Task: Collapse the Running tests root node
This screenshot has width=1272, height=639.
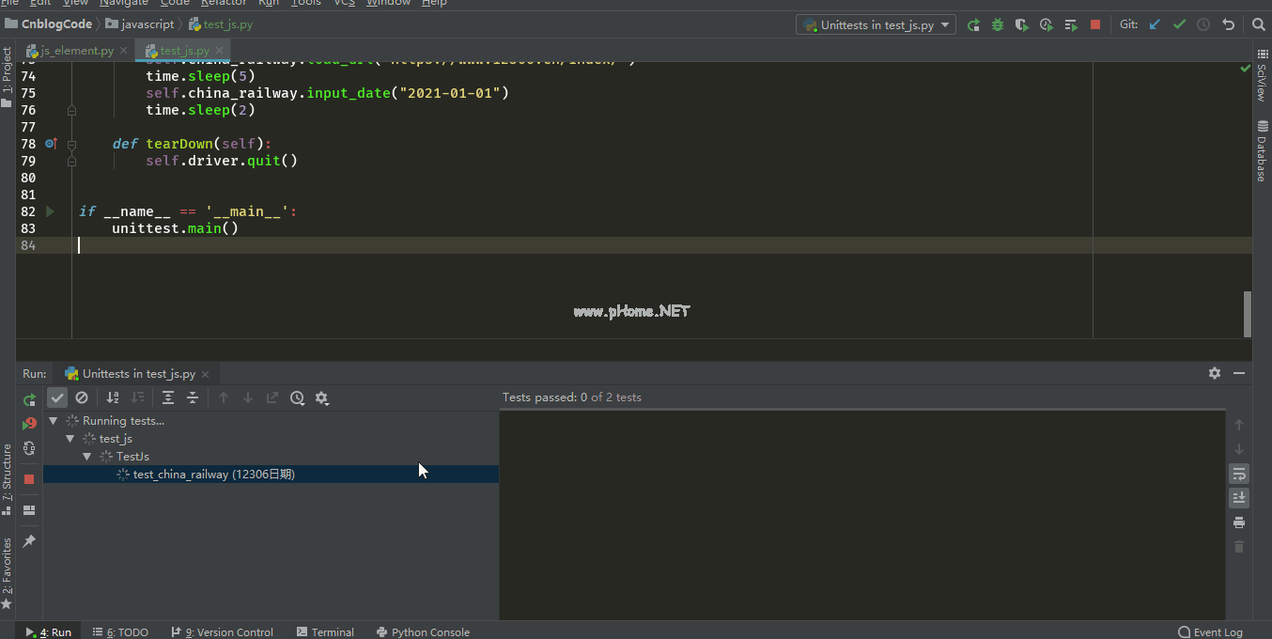Action: pos(53,421)
